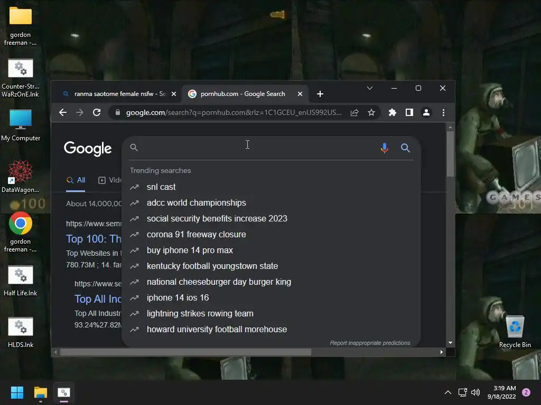Click the padlock site info icon
541x405 pixels.
118,112
